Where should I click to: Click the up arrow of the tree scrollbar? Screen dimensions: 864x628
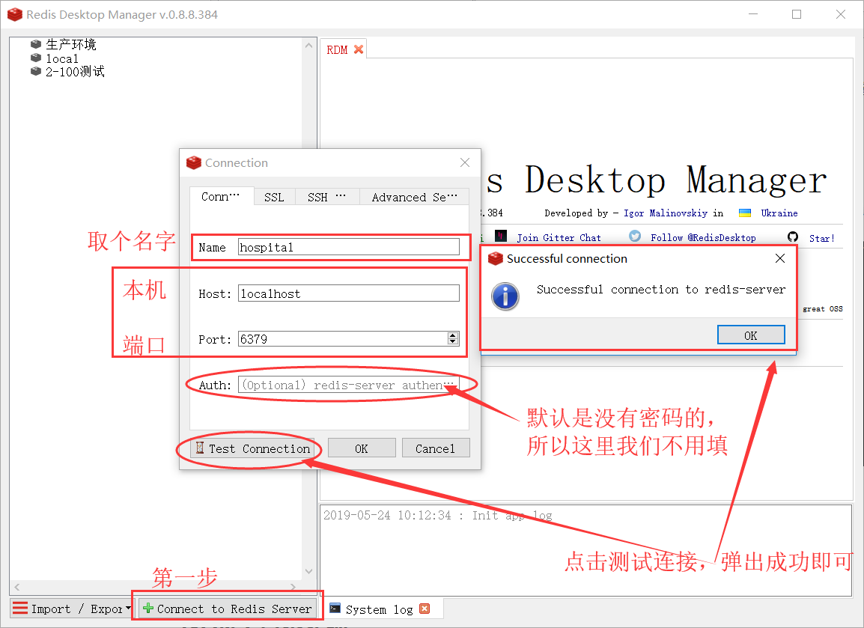click(308, 45)
